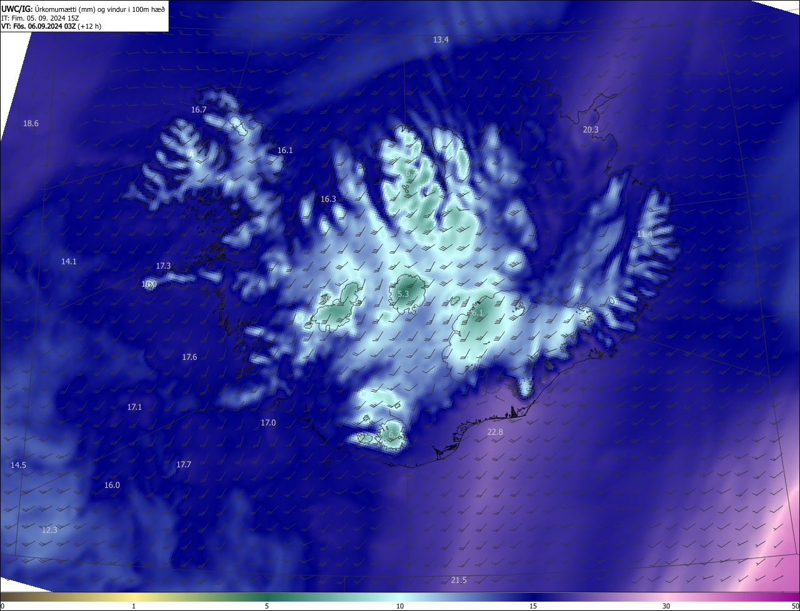The image size is (800, 611).
Task: Click the 14.1 value label
Action: 69,261
